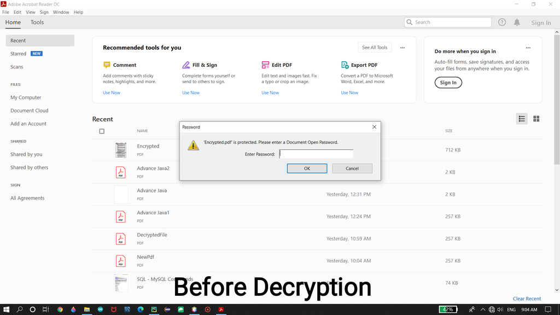Image resolution: width=560 pixels, height=315 pixels.
Task: Click Use Now under Fill & Sign
Action: point(191,92)
